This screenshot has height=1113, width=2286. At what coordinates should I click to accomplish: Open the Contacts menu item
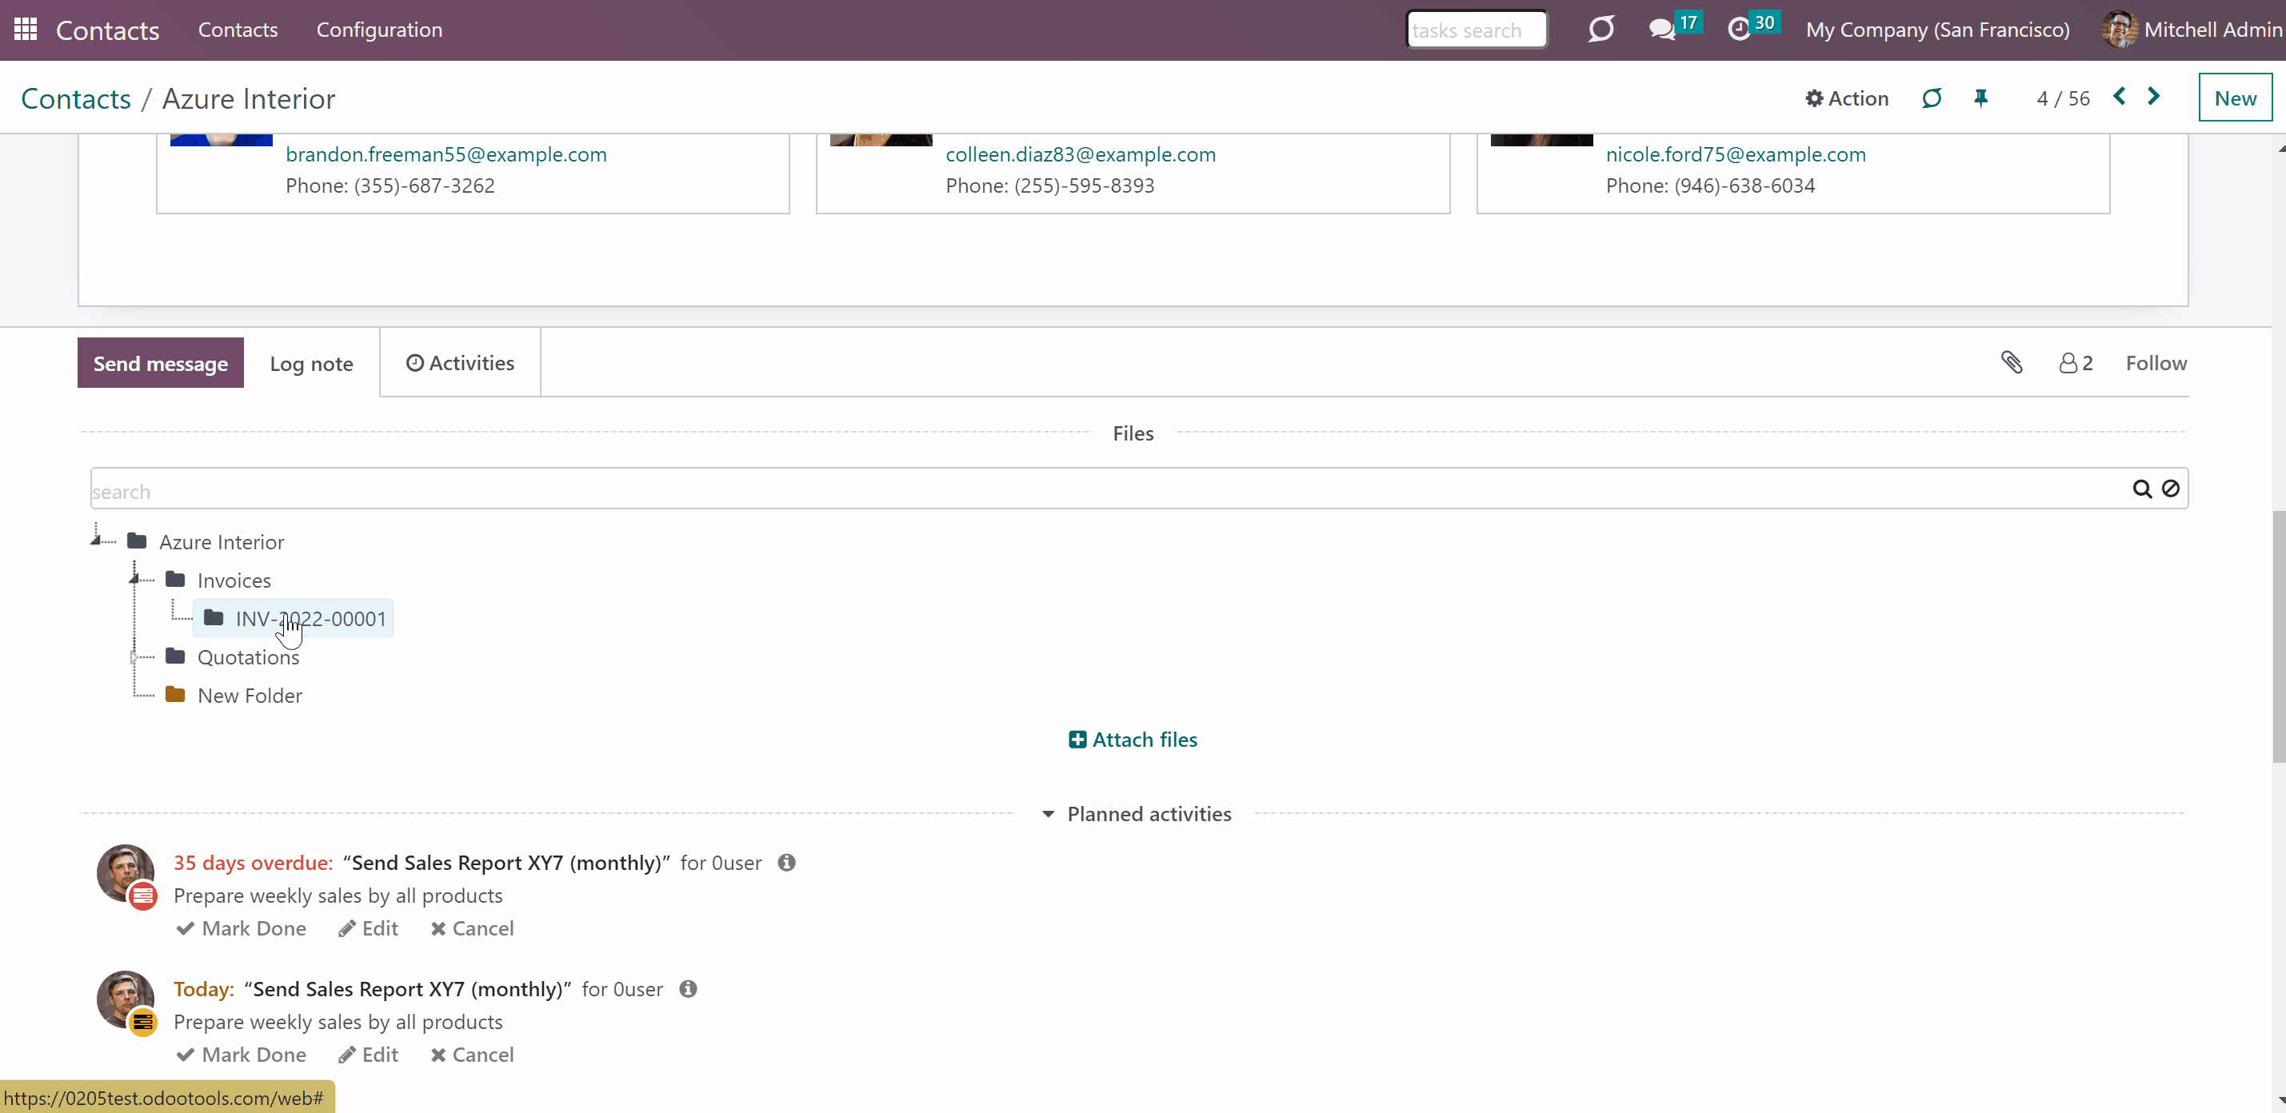pyautogui.click(x=238, y=30)
